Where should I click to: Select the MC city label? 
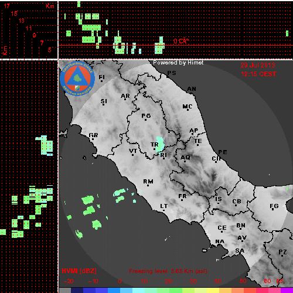(187, 107)
